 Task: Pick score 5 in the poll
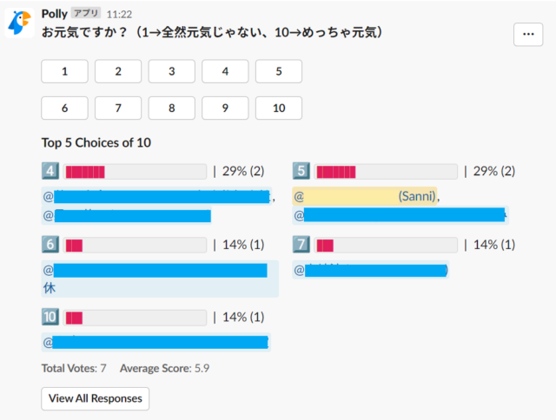(x=278, y=71)
